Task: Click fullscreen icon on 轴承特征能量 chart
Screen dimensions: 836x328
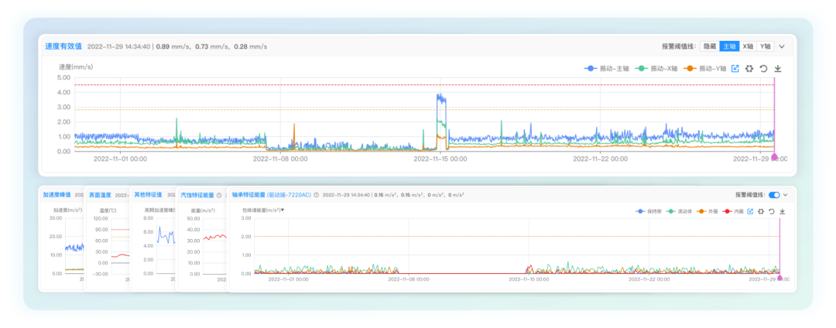Action: click(761, 211)
